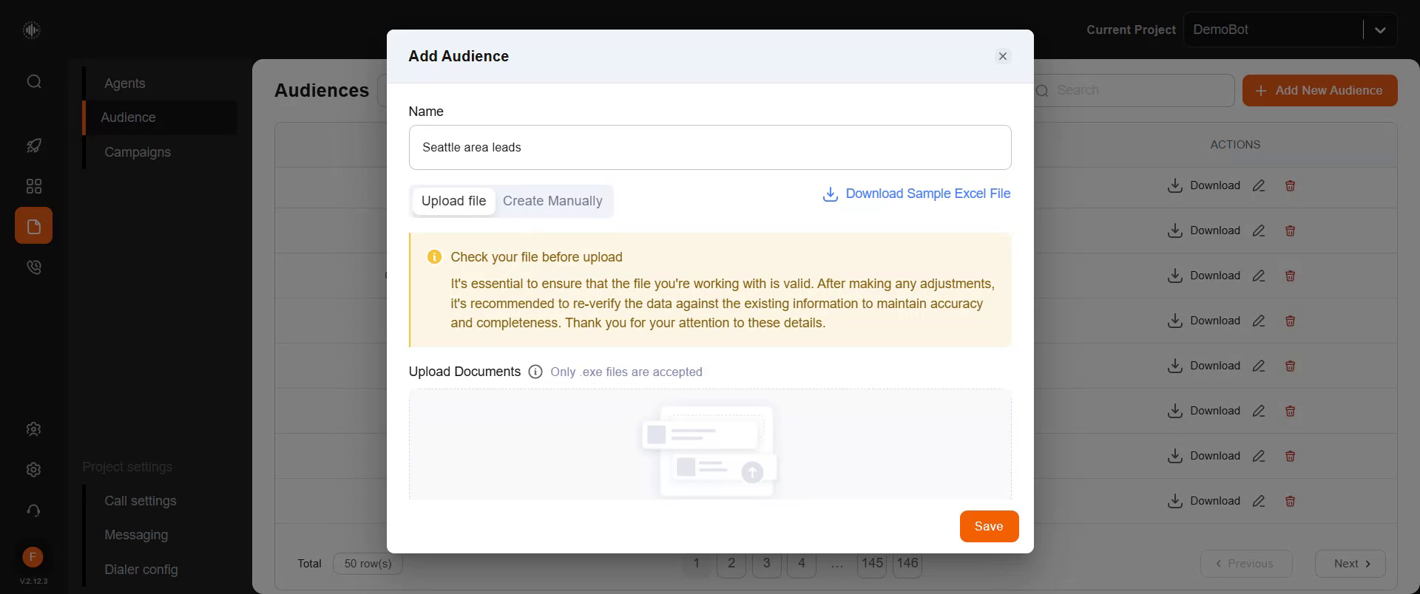The image size is (1420, 594).
Task: Open the user-gear icon in the sidebar
Action: tap(33, 429)
